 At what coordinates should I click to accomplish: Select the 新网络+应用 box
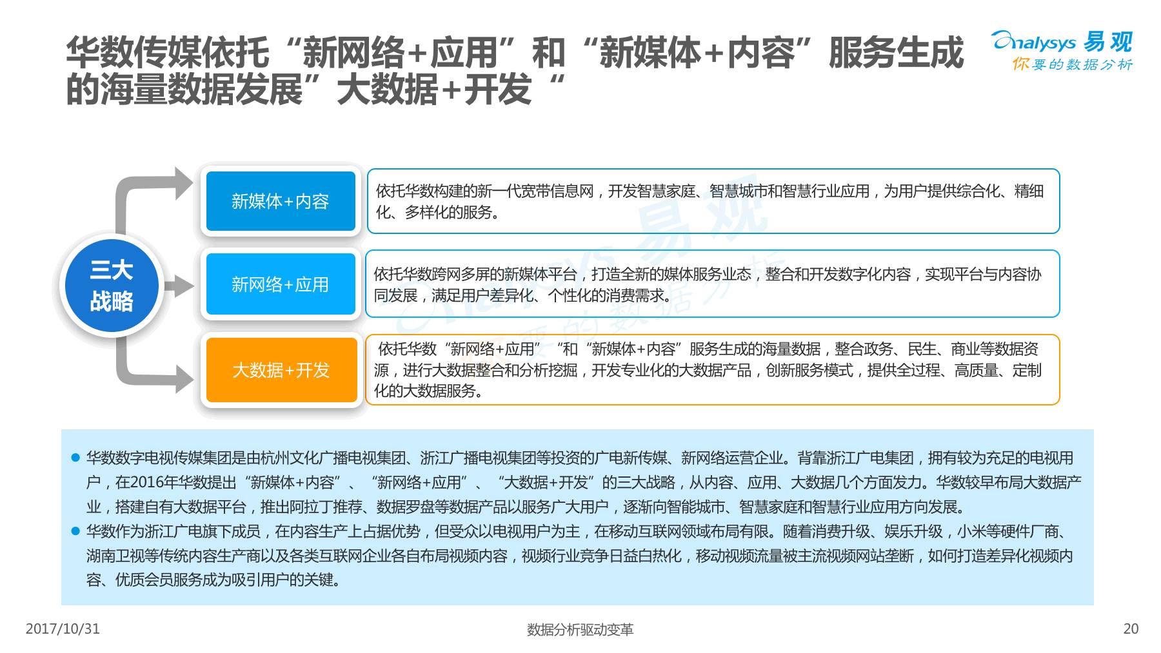coord(281,284)
